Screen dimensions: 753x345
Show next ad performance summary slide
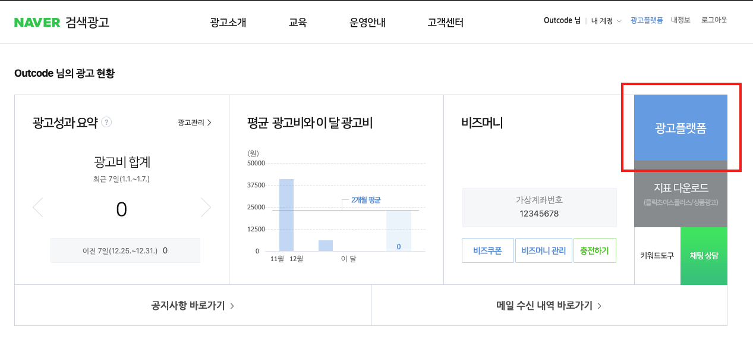(206, 207)
